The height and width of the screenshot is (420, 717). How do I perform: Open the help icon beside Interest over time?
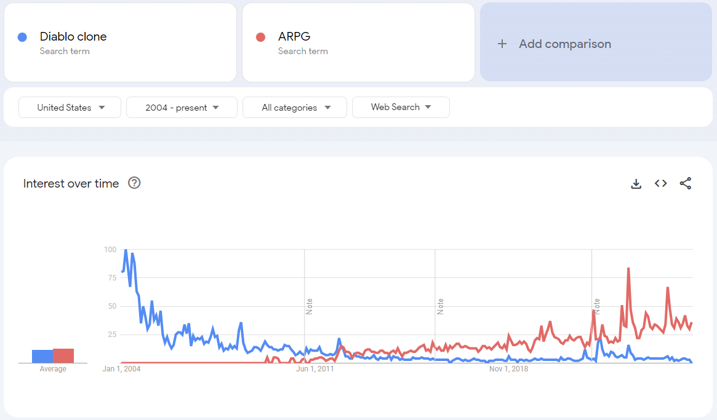pyautogui.click(x=134, y=183)
